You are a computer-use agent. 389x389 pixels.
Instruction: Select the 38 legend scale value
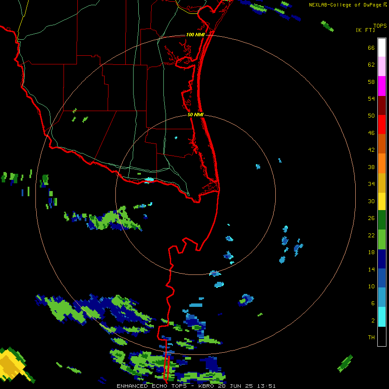pyautogui.click(x=371, y=167)
